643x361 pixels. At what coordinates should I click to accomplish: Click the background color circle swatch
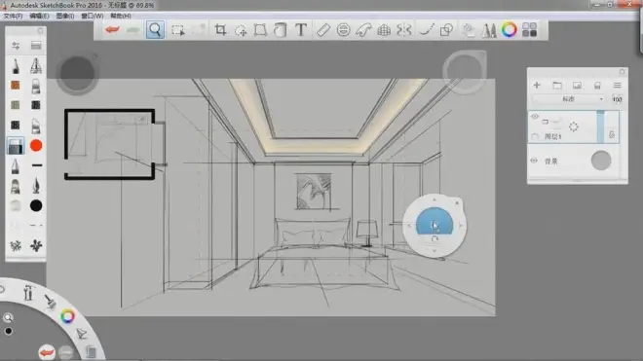[x=601, y=161]
